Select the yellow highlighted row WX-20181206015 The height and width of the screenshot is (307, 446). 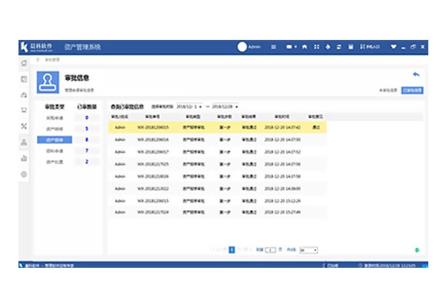217,127
